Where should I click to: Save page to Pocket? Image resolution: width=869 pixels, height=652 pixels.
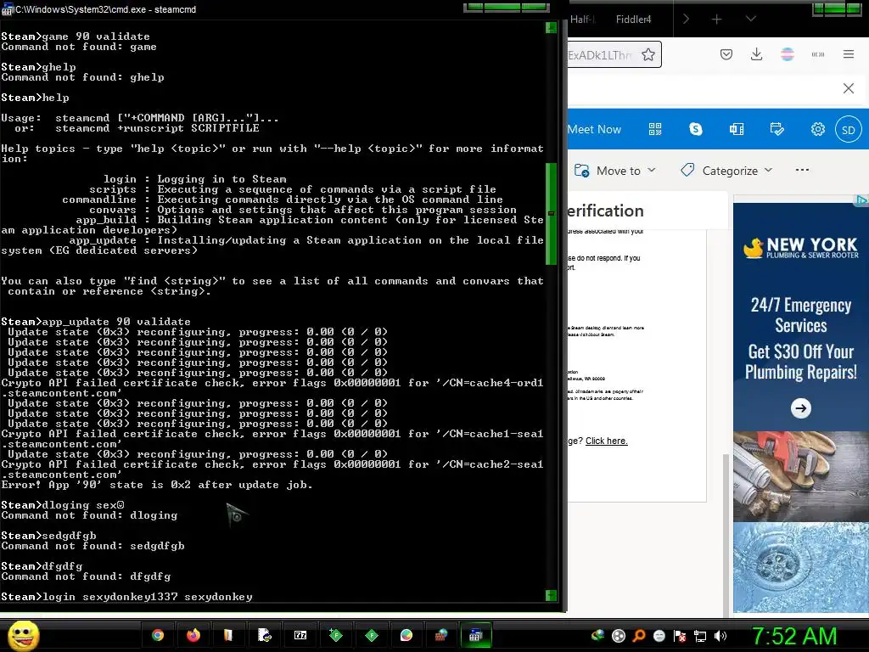click(726, 54)
